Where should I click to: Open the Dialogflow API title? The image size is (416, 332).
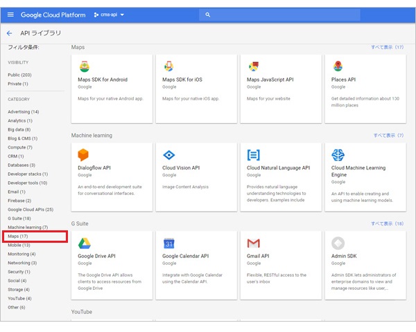[94, 168]
